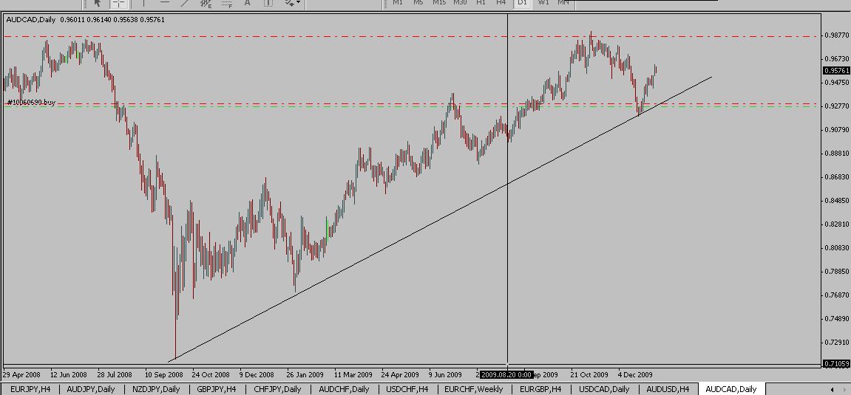Screen dimensions: 851x395
Task: Click the #10060690 buy order line label
Action: point(31,102)
